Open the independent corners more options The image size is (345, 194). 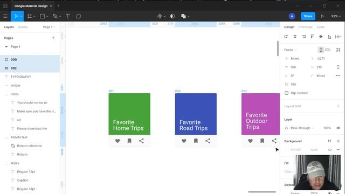338,75
